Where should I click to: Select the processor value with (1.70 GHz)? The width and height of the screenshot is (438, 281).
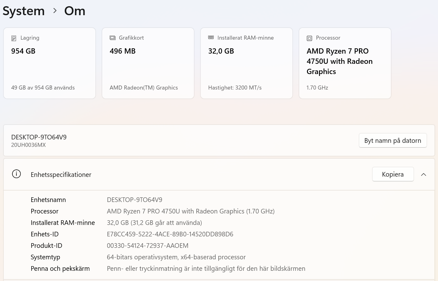[191, 211]
